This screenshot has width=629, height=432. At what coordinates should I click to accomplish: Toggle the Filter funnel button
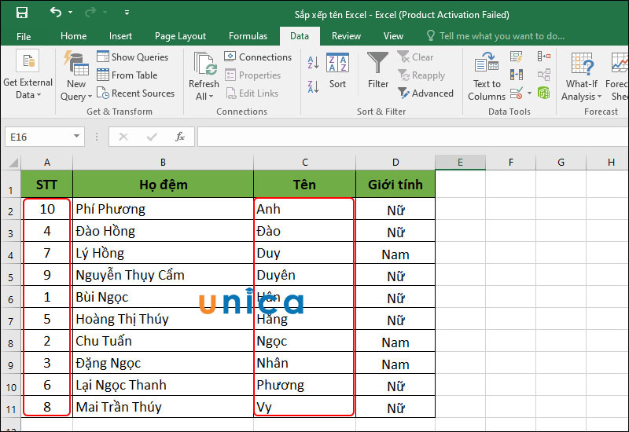(x=378, y=70)
